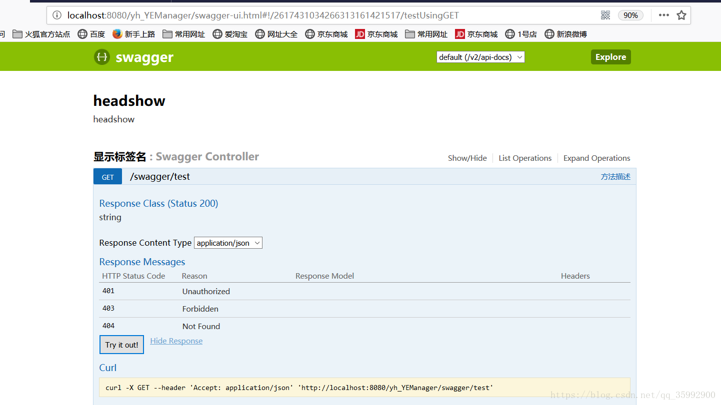Click the Curl section heading
The width and height of the screenshot is (721, 405).
[108, 368]
